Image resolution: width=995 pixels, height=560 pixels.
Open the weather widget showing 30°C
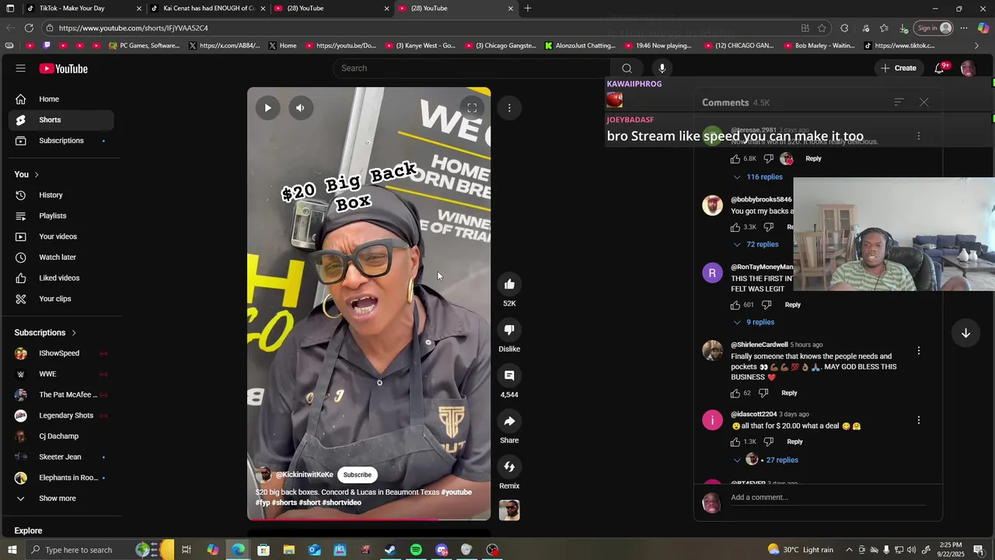[800, 550]
